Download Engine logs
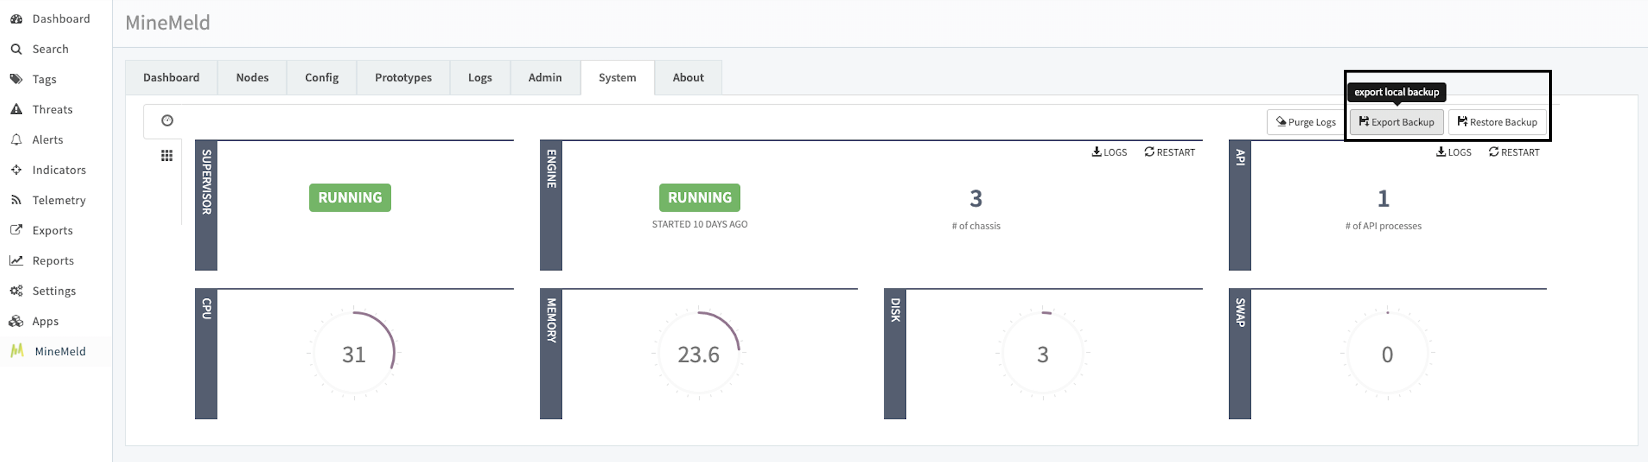 pyautogui.click(x=1109, y=152)
